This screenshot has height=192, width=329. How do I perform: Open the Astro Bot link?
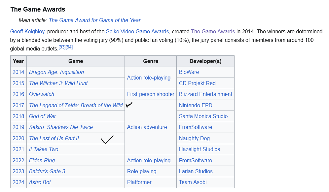(x=40, y=182)
